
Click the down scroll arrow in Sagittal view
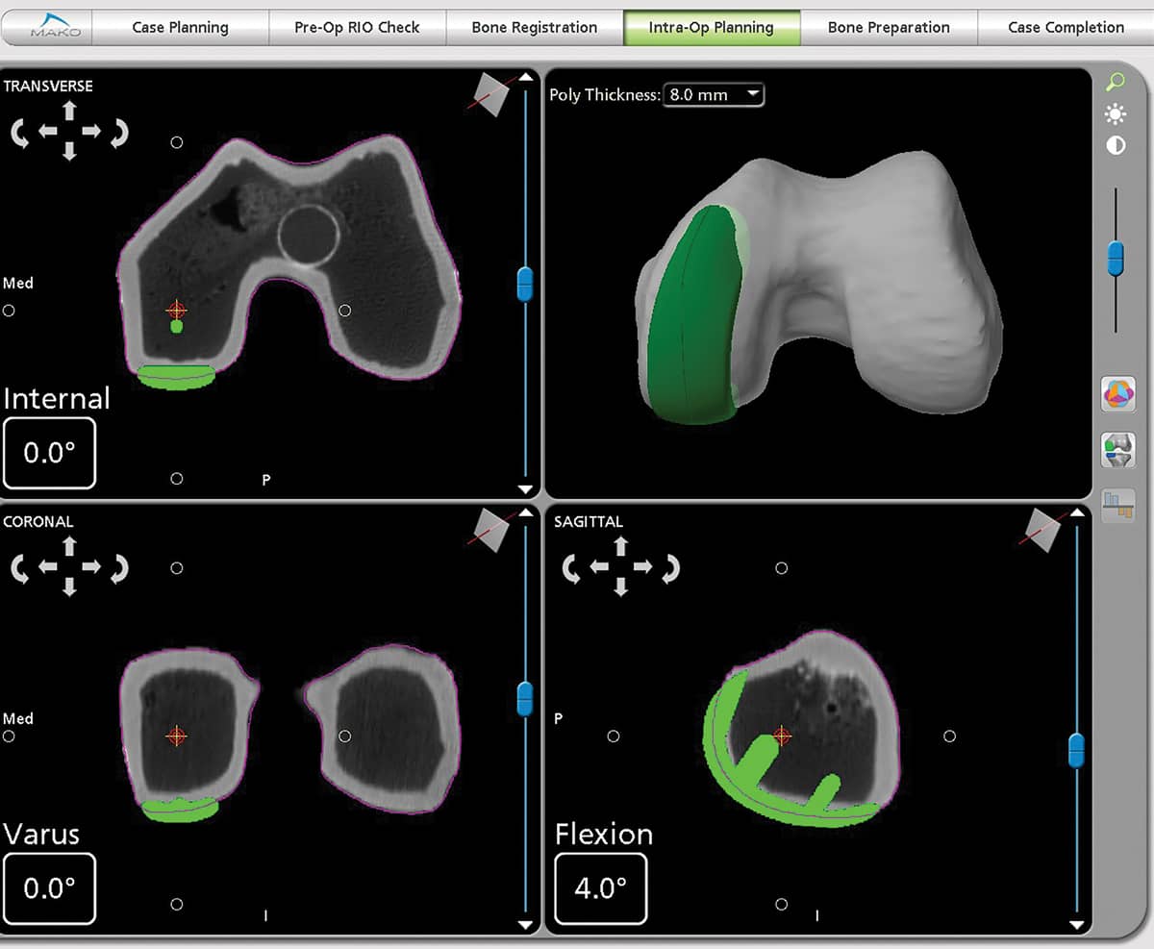pyautogui.click(x=1077, y=924)
